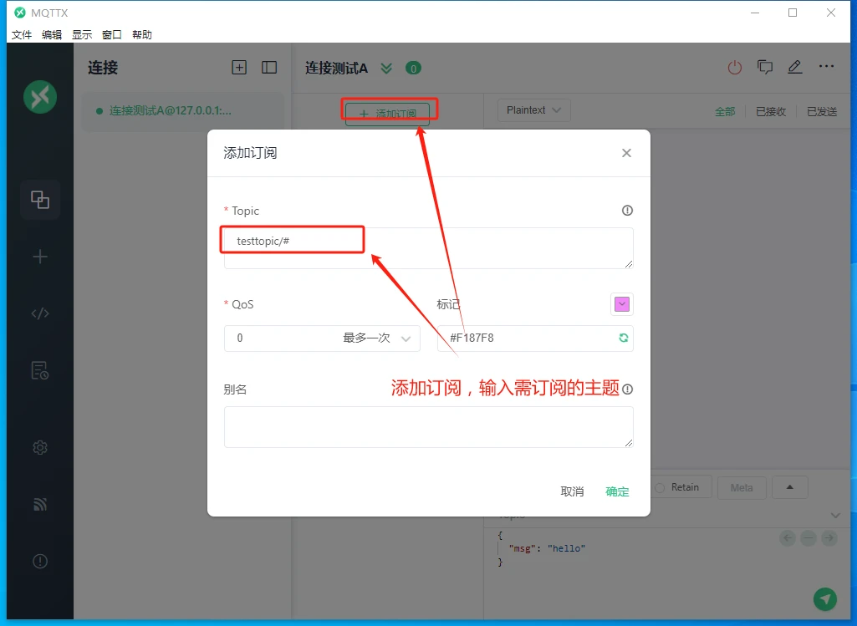The image size is (857, 626).
Task: Open the 帮助 menu
Action: [x=142, y=34]
